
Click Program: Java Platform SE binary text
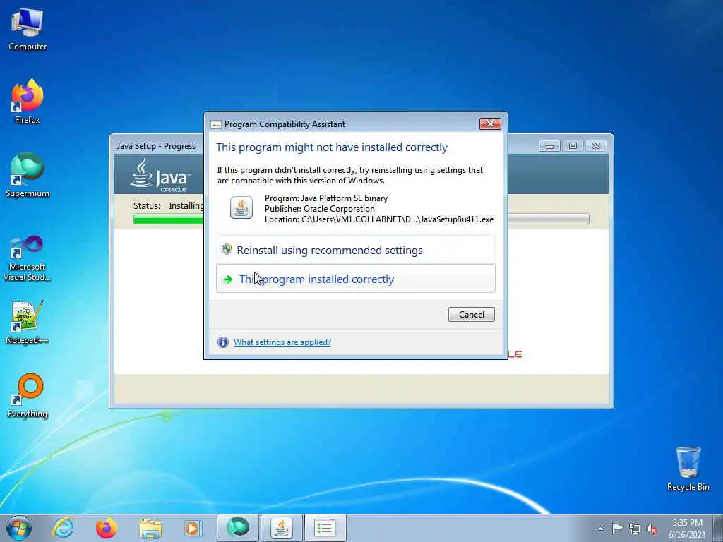pos(326,198)
